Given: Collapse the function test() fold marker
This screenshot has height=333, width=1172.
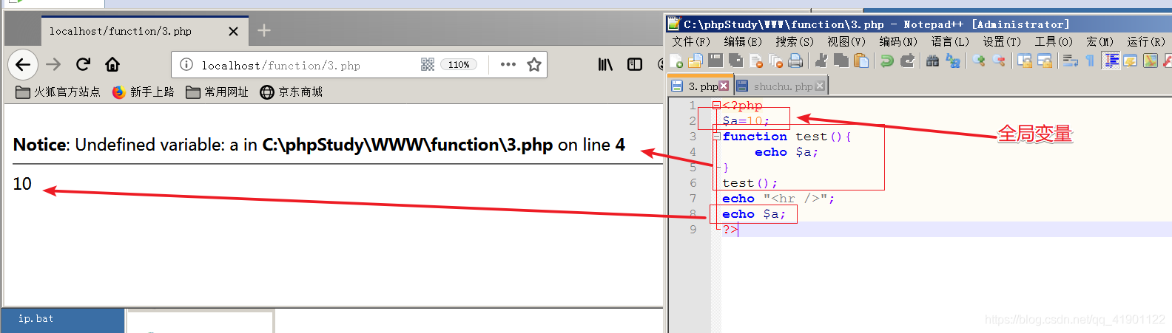Looking at the screenshot, I should 716,137.
